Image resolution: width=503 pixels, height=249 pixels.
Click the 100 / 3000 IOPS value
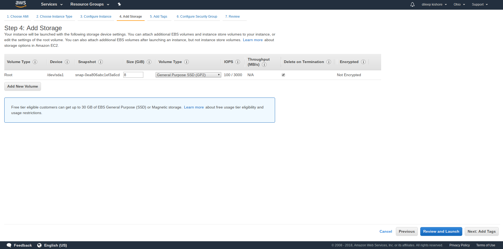click(x=233, y=75)
